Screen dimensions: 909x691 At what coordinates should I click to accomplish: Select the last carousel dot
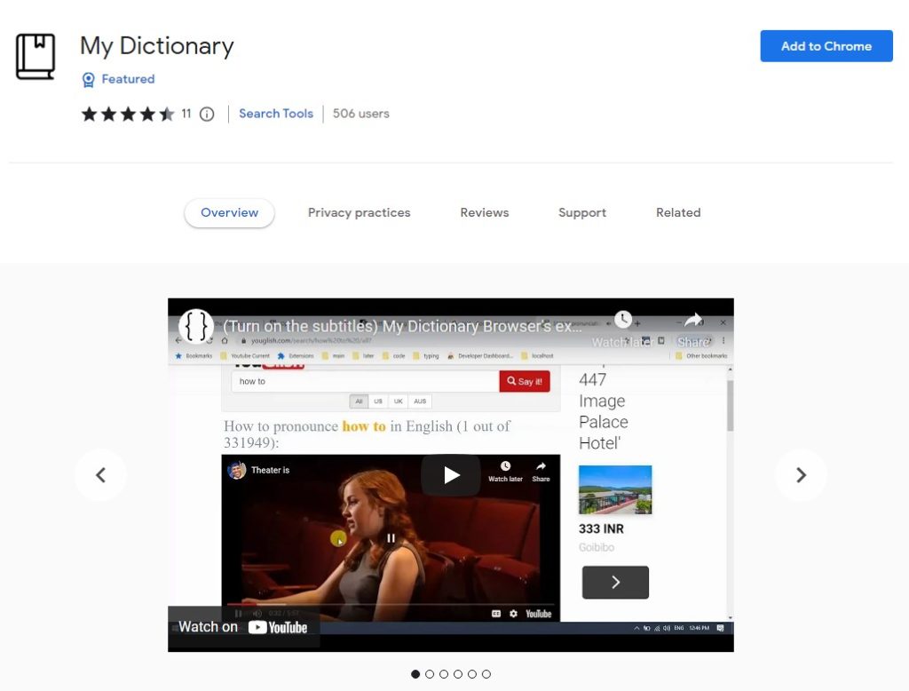click(486, 674)
